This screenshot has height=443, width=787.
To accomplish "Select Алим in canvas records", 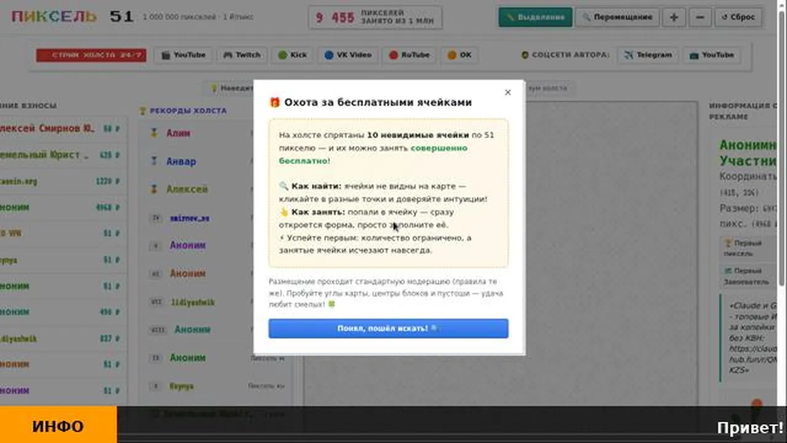I will pos(178,133).
